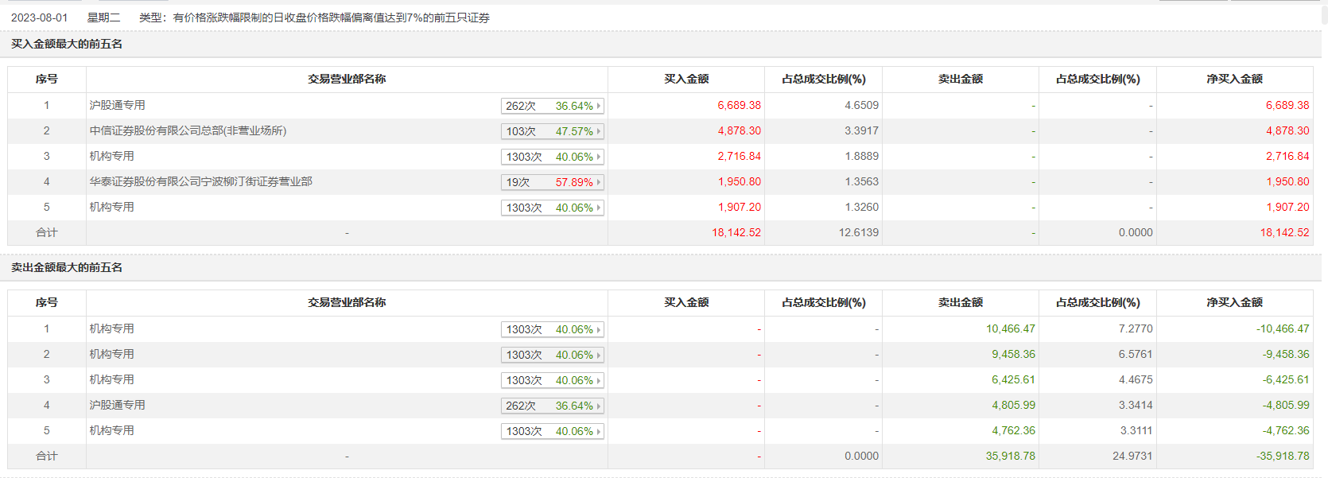Viewport: 1328px width, 478px height.
Task: Open 沪股通专用 in the sell table
Action: pos(117,405)
